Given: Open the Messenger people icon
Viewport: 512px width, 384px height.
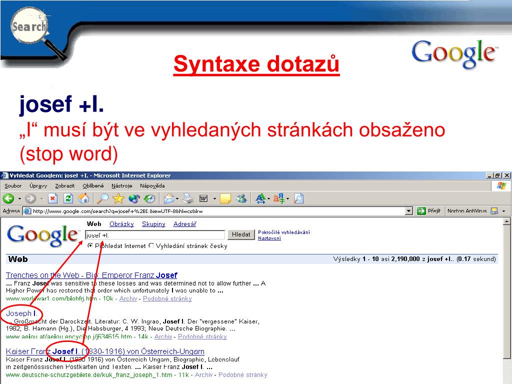Looking at the screenshot, I should tap(241, 198).
